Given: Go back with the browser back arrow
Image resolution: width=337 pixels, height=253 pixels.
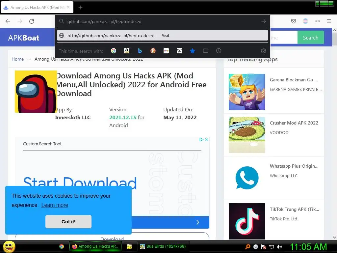Looking at the screenshot, I should coord(8,21).
